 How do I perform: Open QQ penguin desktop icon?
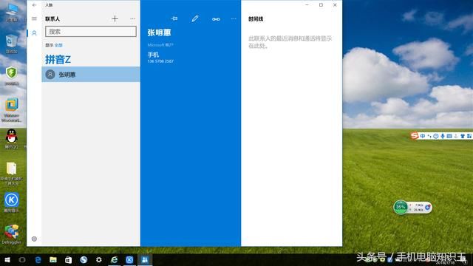(x=12, y=139)
